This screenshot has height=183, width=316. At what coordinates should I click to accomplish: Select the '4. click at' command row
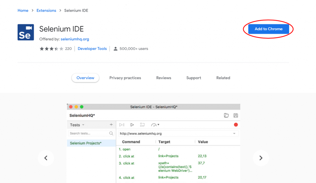click(x=178, y=177)
